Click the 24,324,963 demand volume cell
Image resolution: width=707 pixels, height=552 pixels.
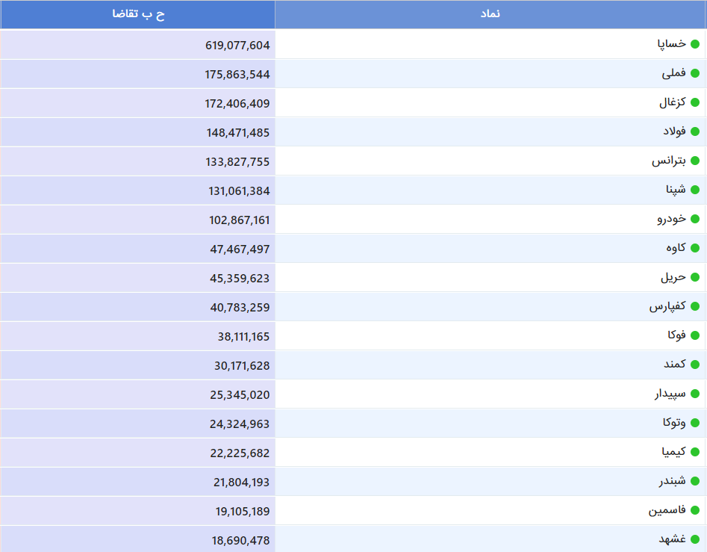click(x=240, y=424)
